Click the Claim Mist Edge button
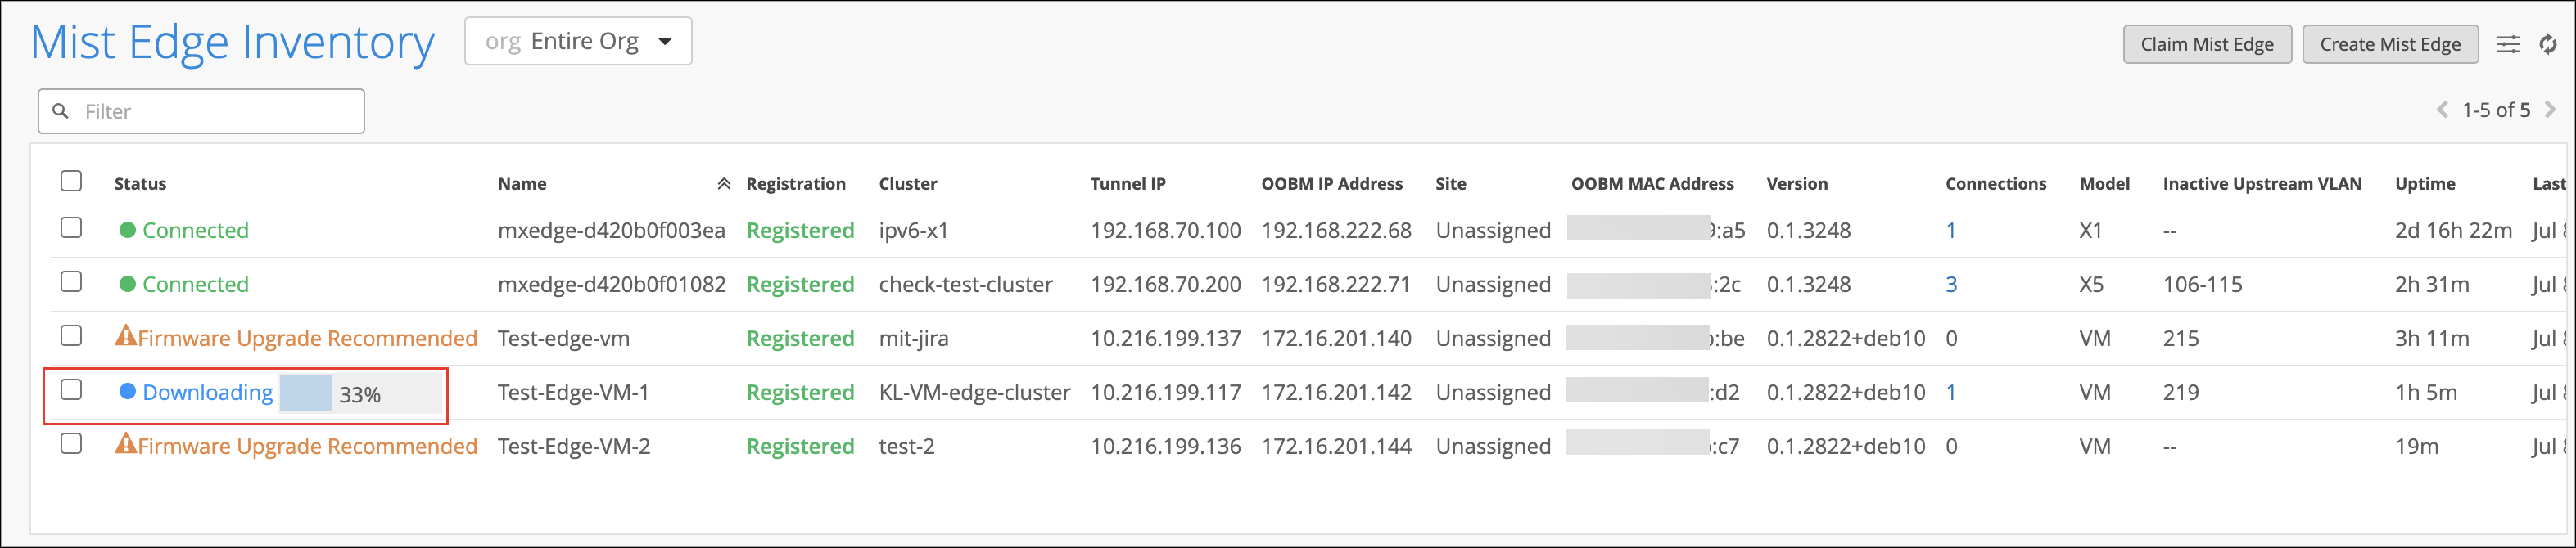Image resolution: width=2576 pixels, height=548 pixels. [x=2206, y=44]
